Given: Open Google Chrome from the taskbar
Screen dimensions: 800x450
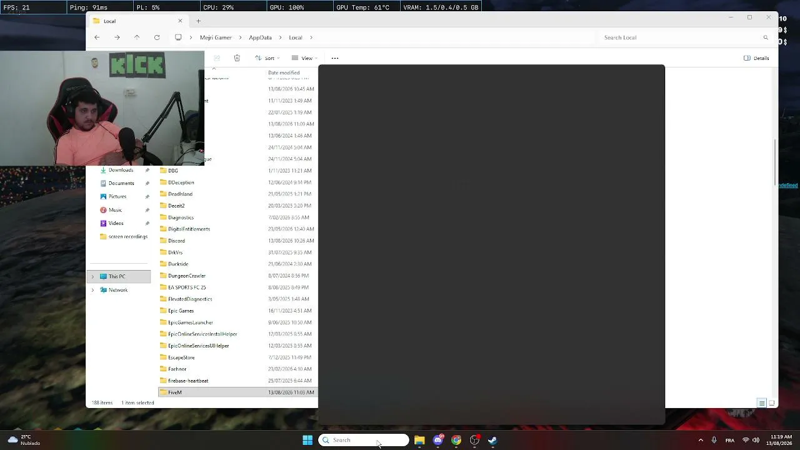Looking at the screenshot, I should click(456, 440).
